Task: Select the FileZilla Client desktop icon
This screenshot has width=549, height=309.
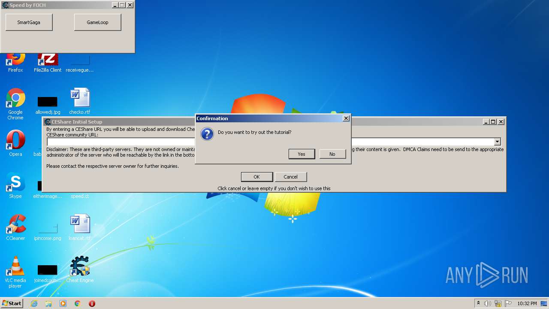Action: 48,63
